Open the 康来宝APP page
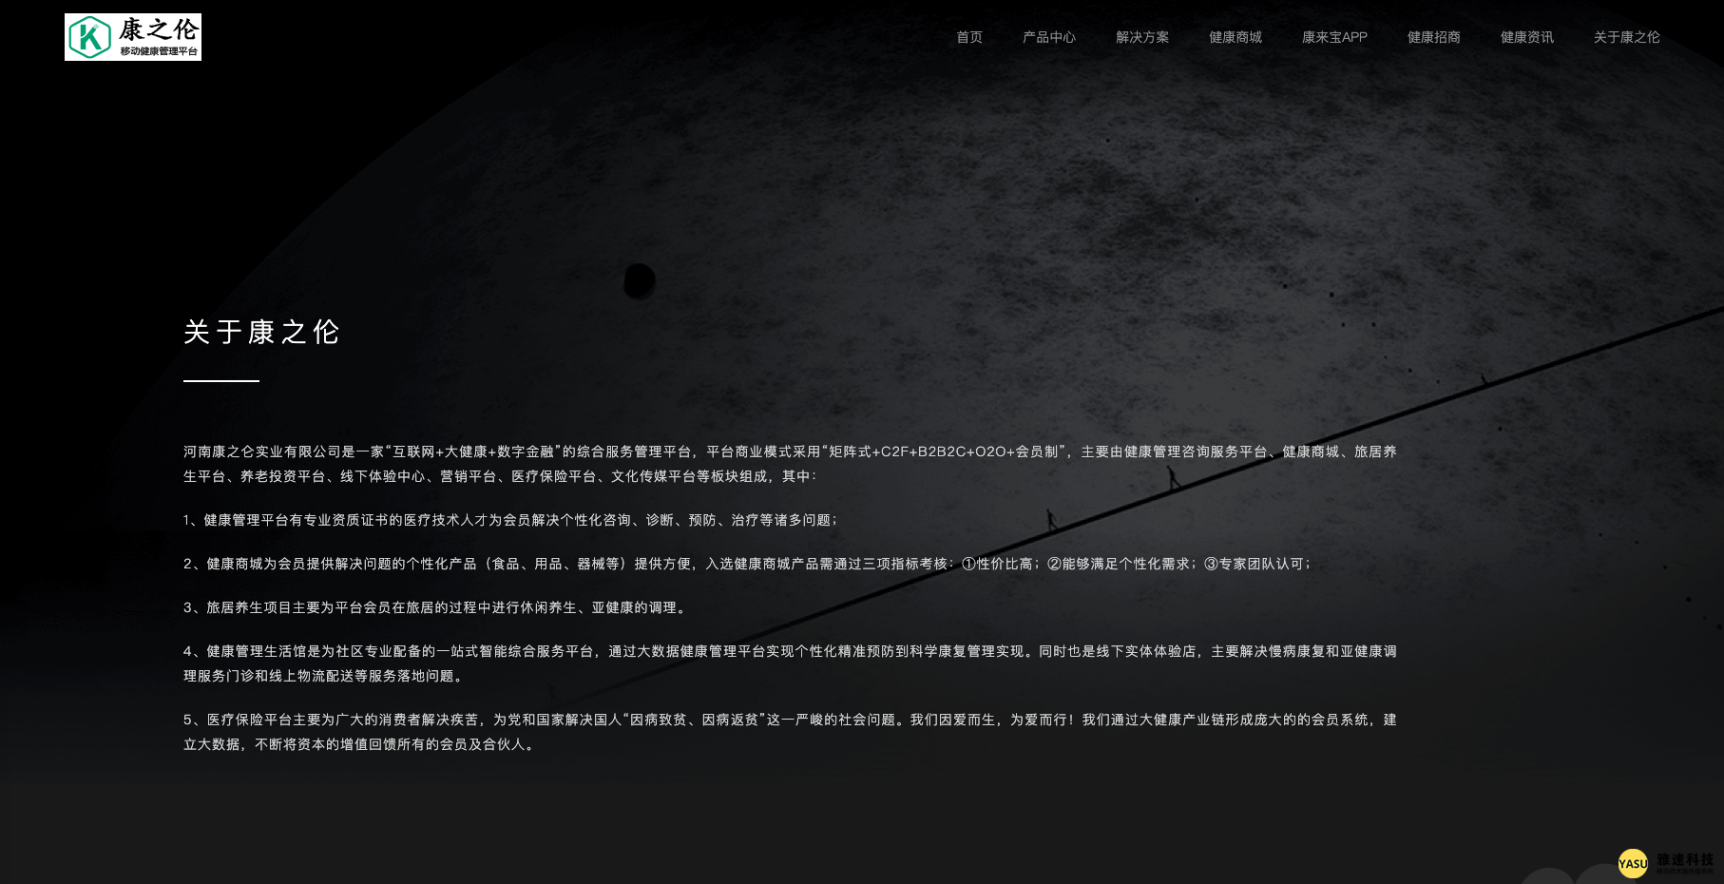 (x=1333, y=37)
